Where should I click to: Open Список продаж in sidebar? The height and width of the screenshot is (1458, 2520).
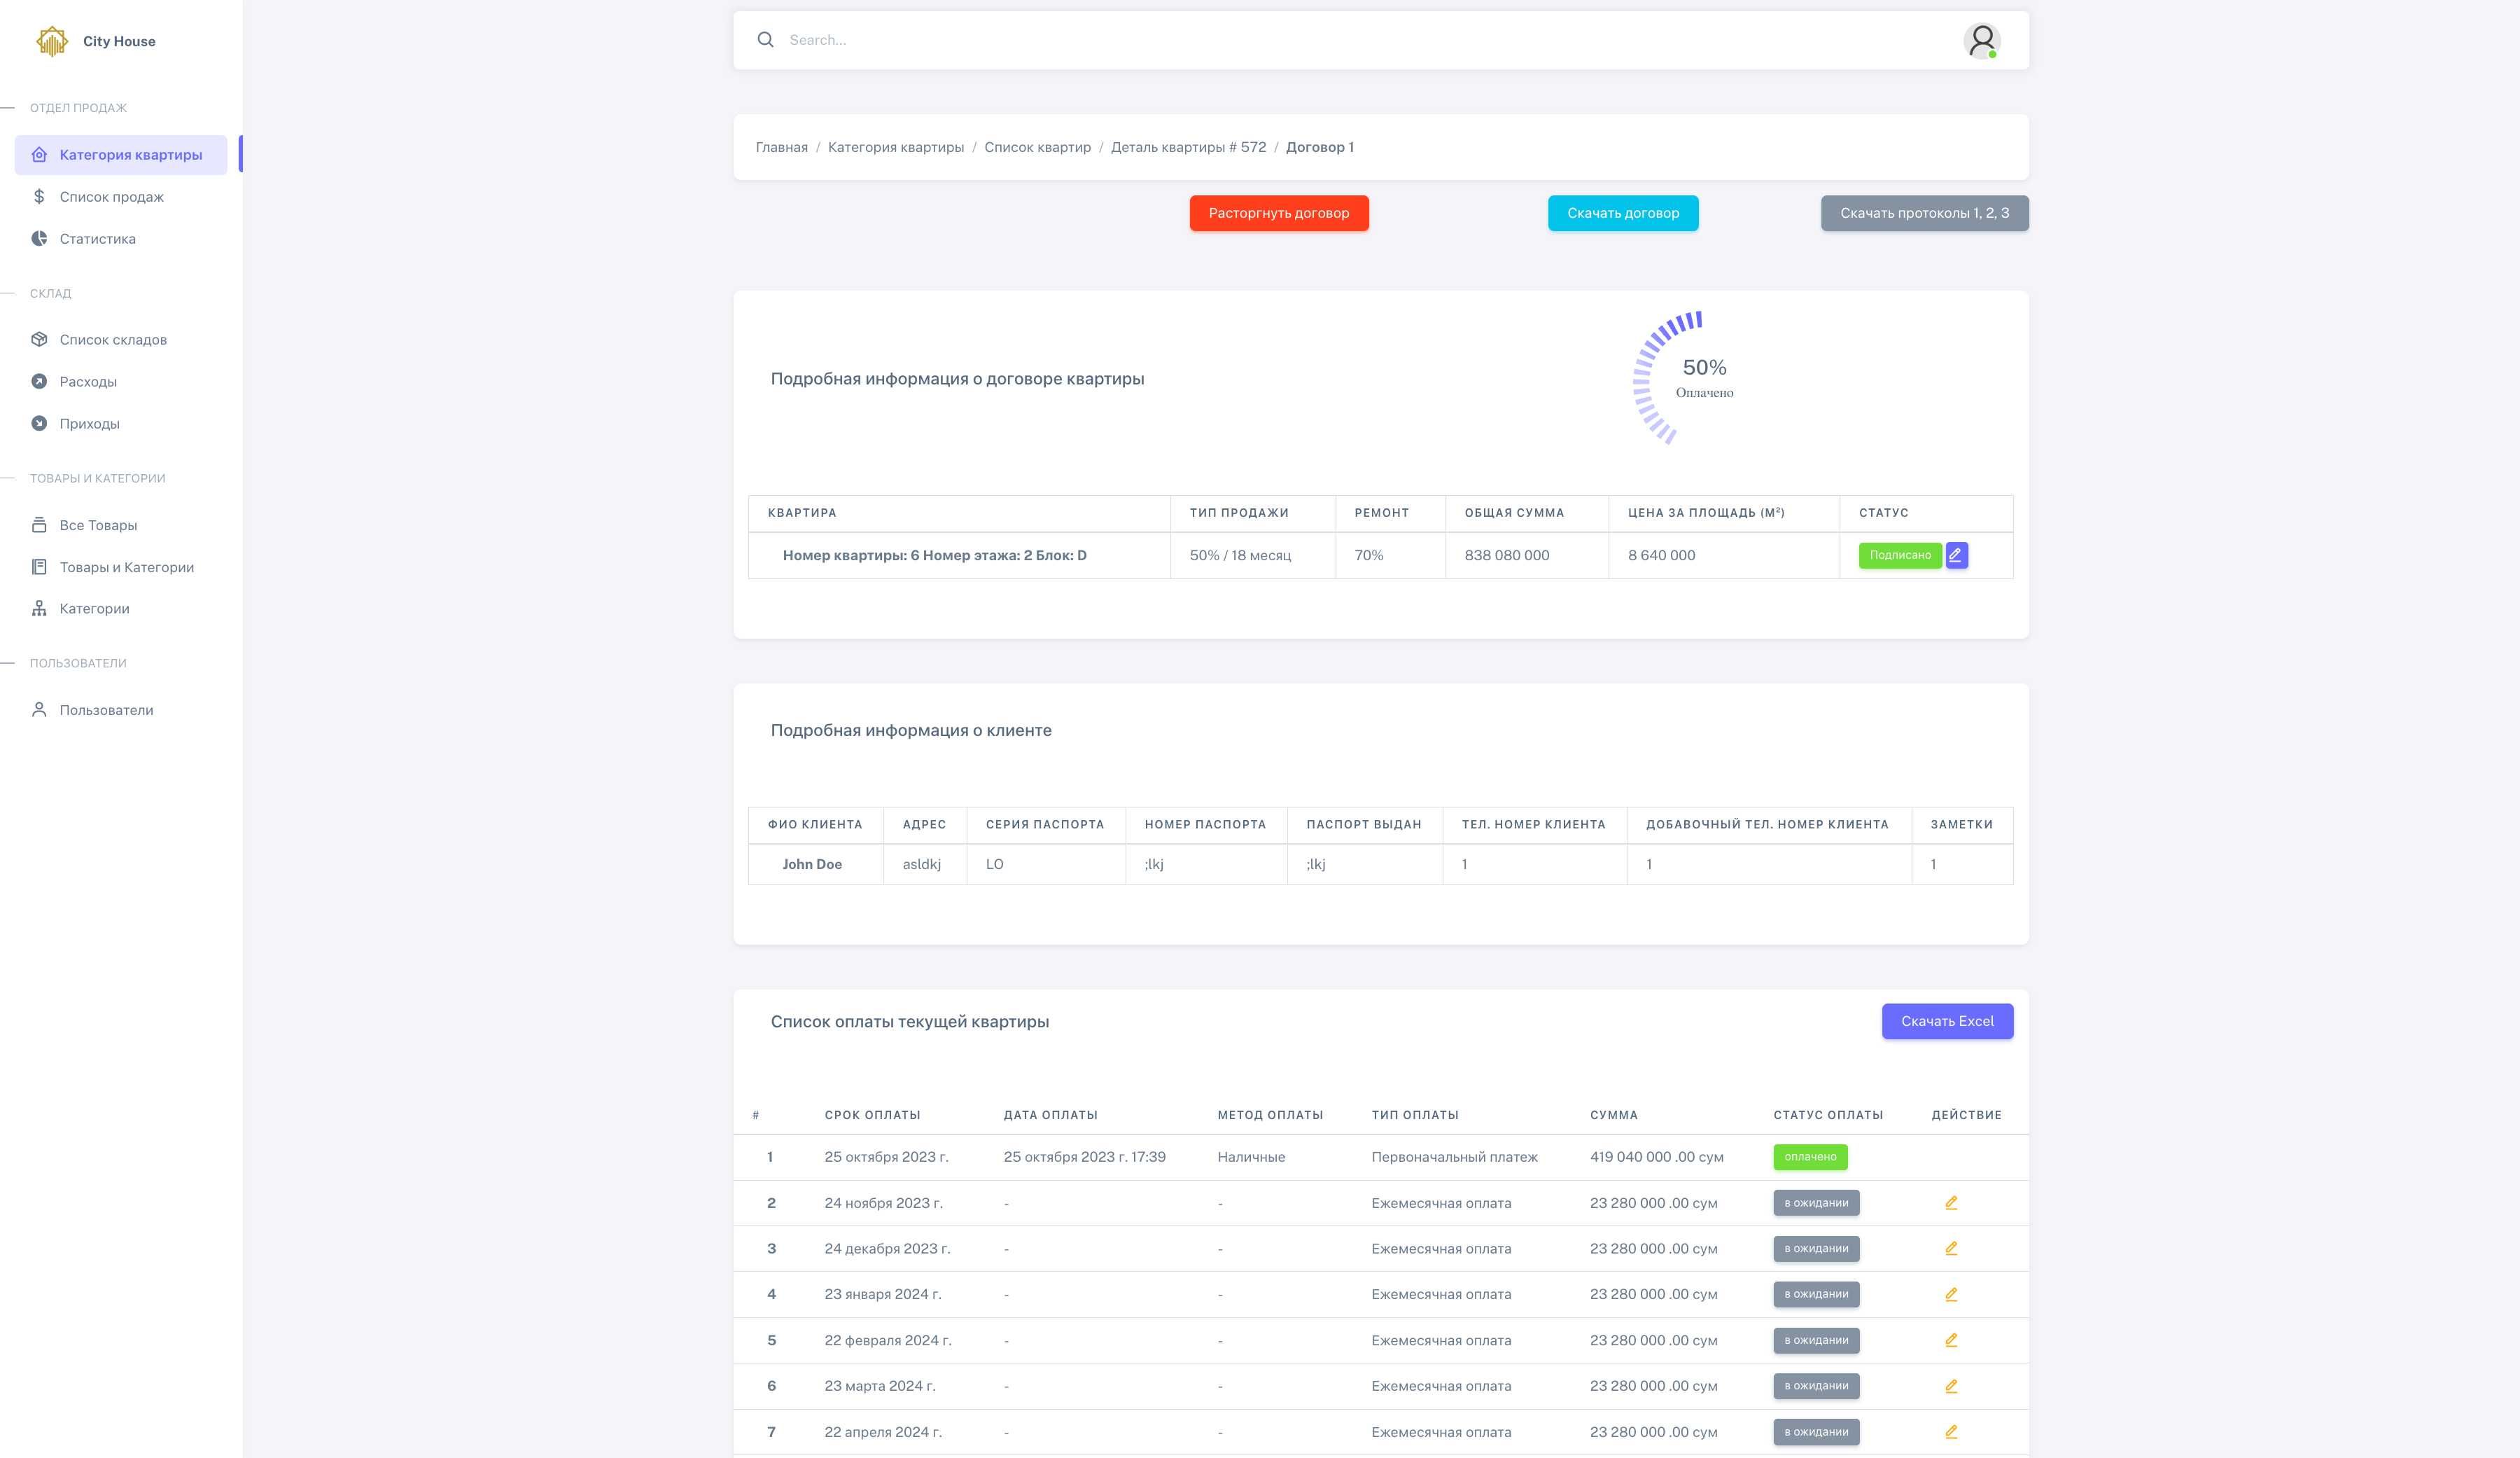pos(121,196)
